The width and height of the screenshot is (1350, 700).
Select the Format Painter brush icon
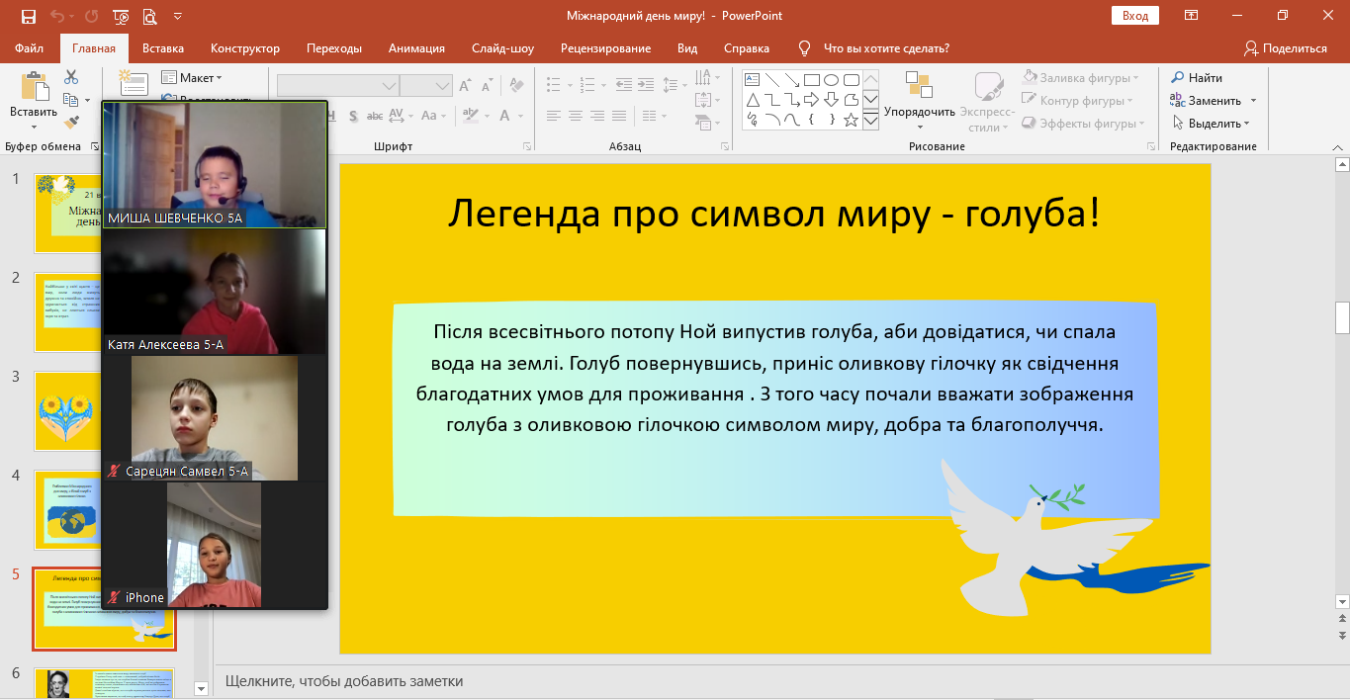(x=71, y=123)
